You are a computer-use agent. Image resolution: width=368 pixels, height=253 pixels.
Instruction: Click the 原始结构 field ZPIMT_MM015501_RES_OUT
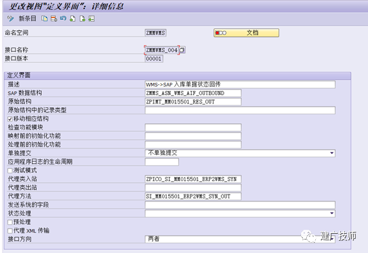pyautogui.click(x=193, y=101)
